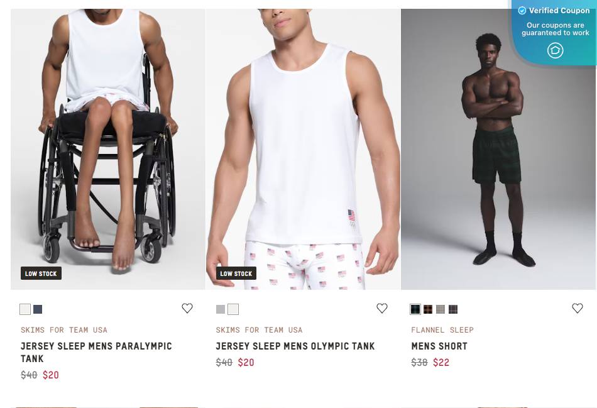
Task: Select the white swatch for the Olympic Tank
Action: (233, 309)
